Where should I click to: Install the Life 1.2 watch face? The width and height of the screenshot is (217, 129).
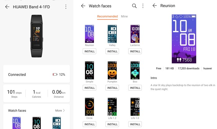click(x=112, y=124)
